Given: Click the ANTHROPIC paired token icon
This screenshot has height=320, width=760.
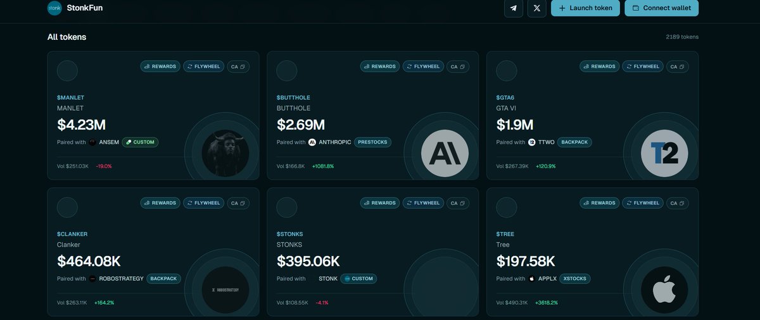Looking at the screenshot, I should point(312,142).
